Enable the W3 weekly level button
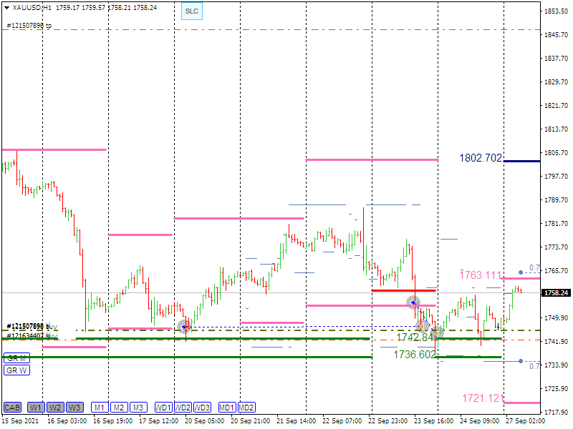Screen dimensions: 573x429 (x=74, y=408)
